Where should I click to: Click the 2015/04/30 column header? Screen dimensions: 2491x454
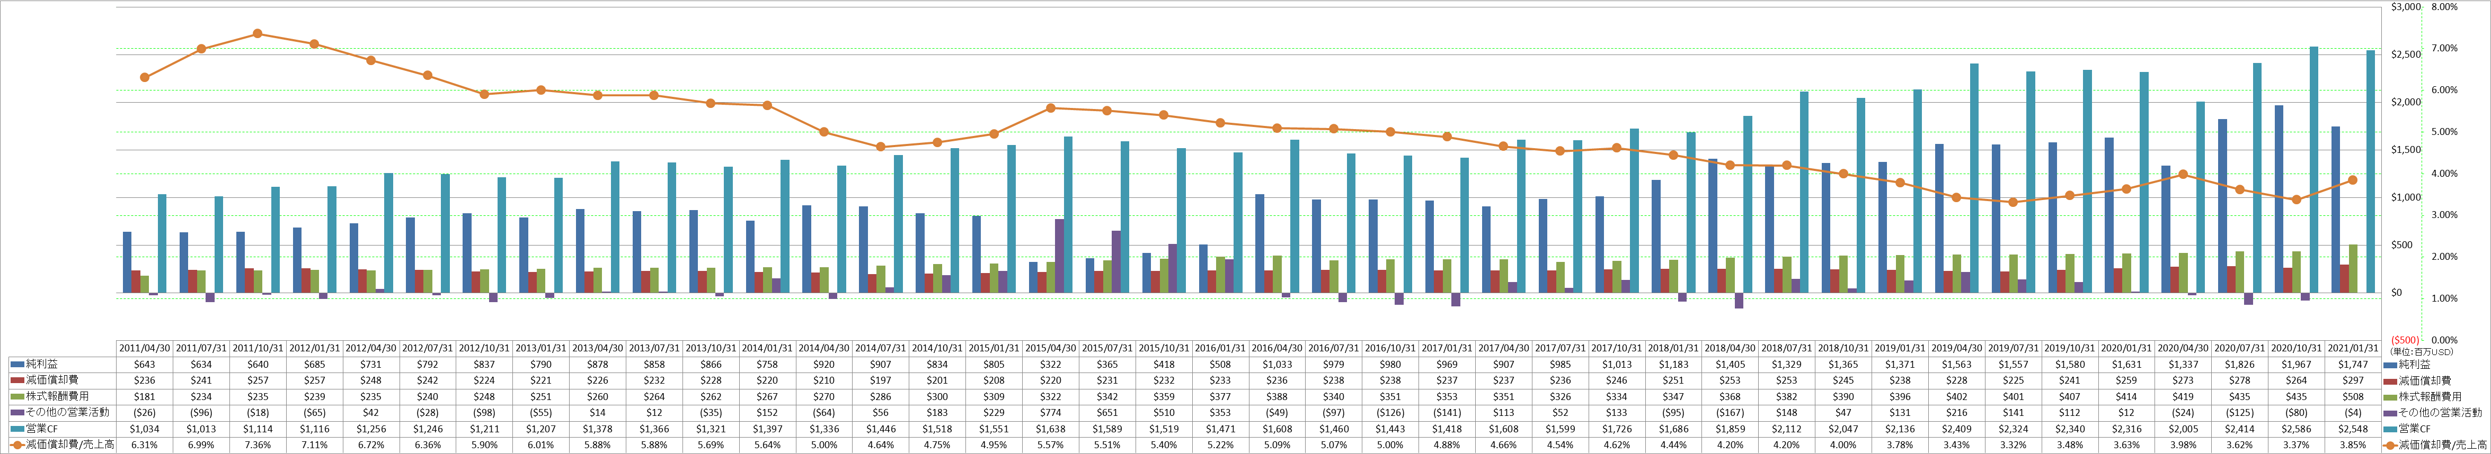[1050, 348]
